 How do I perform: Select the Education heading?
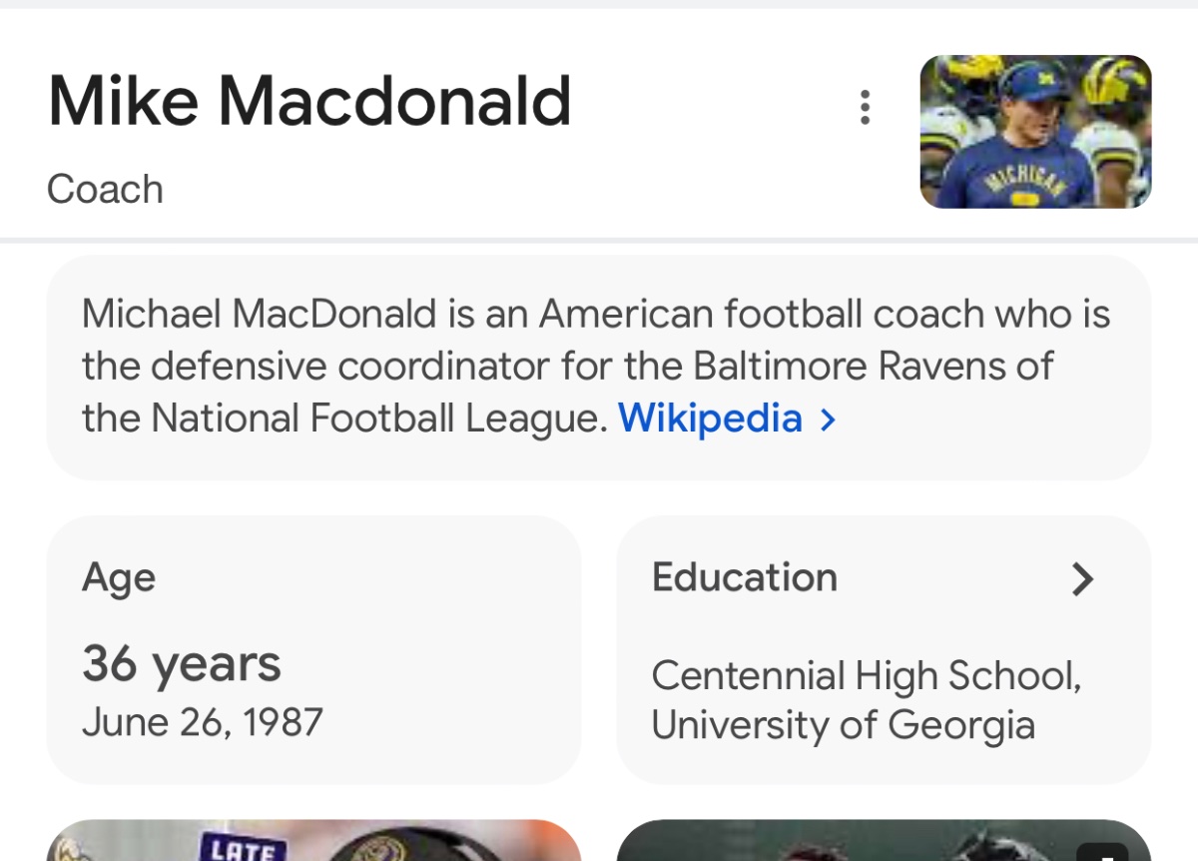(744, 577)
